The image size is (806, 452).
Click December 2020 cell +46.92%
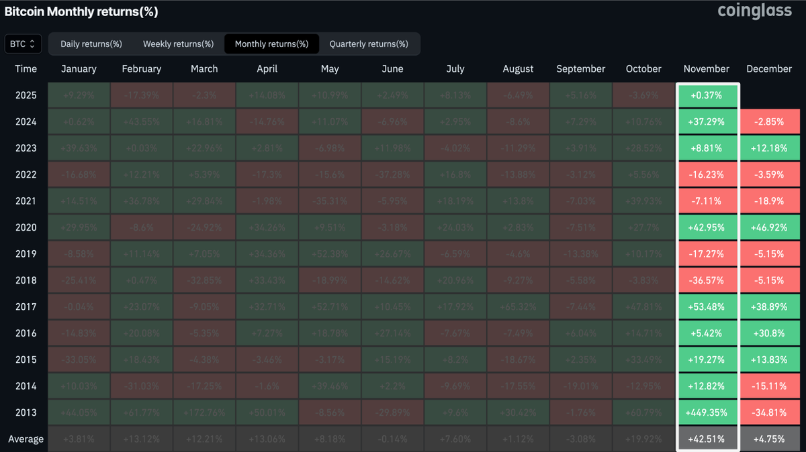pyautogui.click(x=769, y=227)
